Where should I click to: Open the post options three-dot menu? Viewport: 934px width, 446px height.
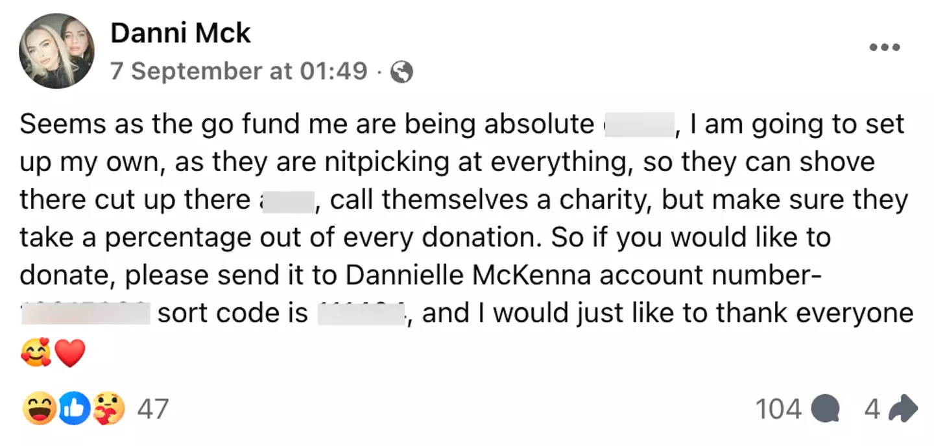[885, 47]
